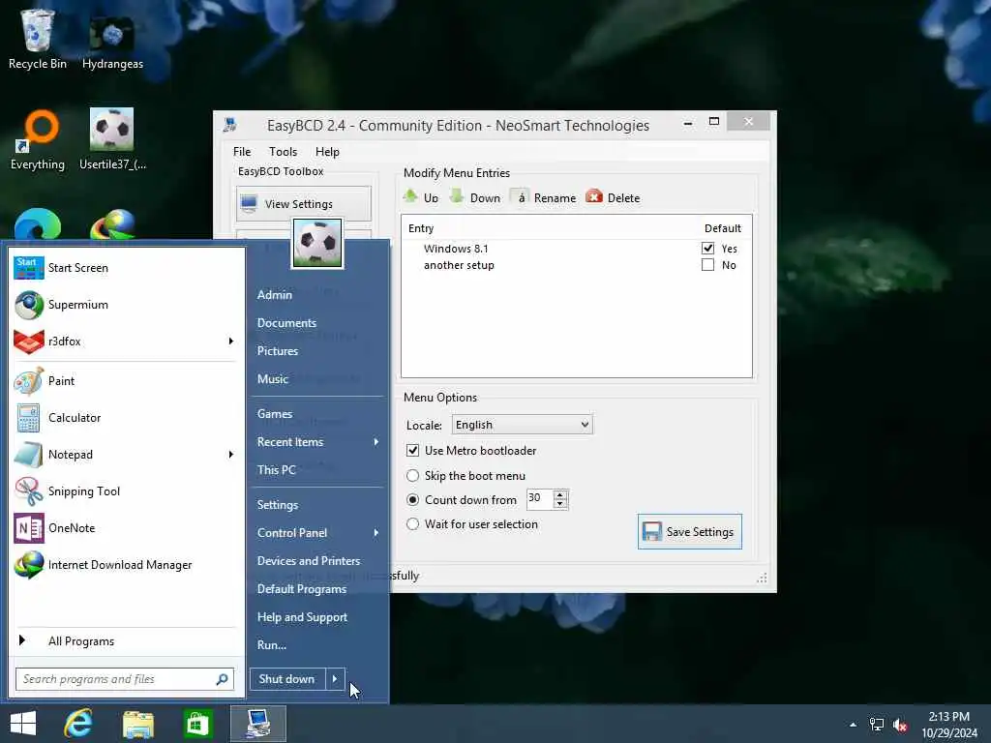
Task: Open Help and Support link
Action: coord(302,617)
